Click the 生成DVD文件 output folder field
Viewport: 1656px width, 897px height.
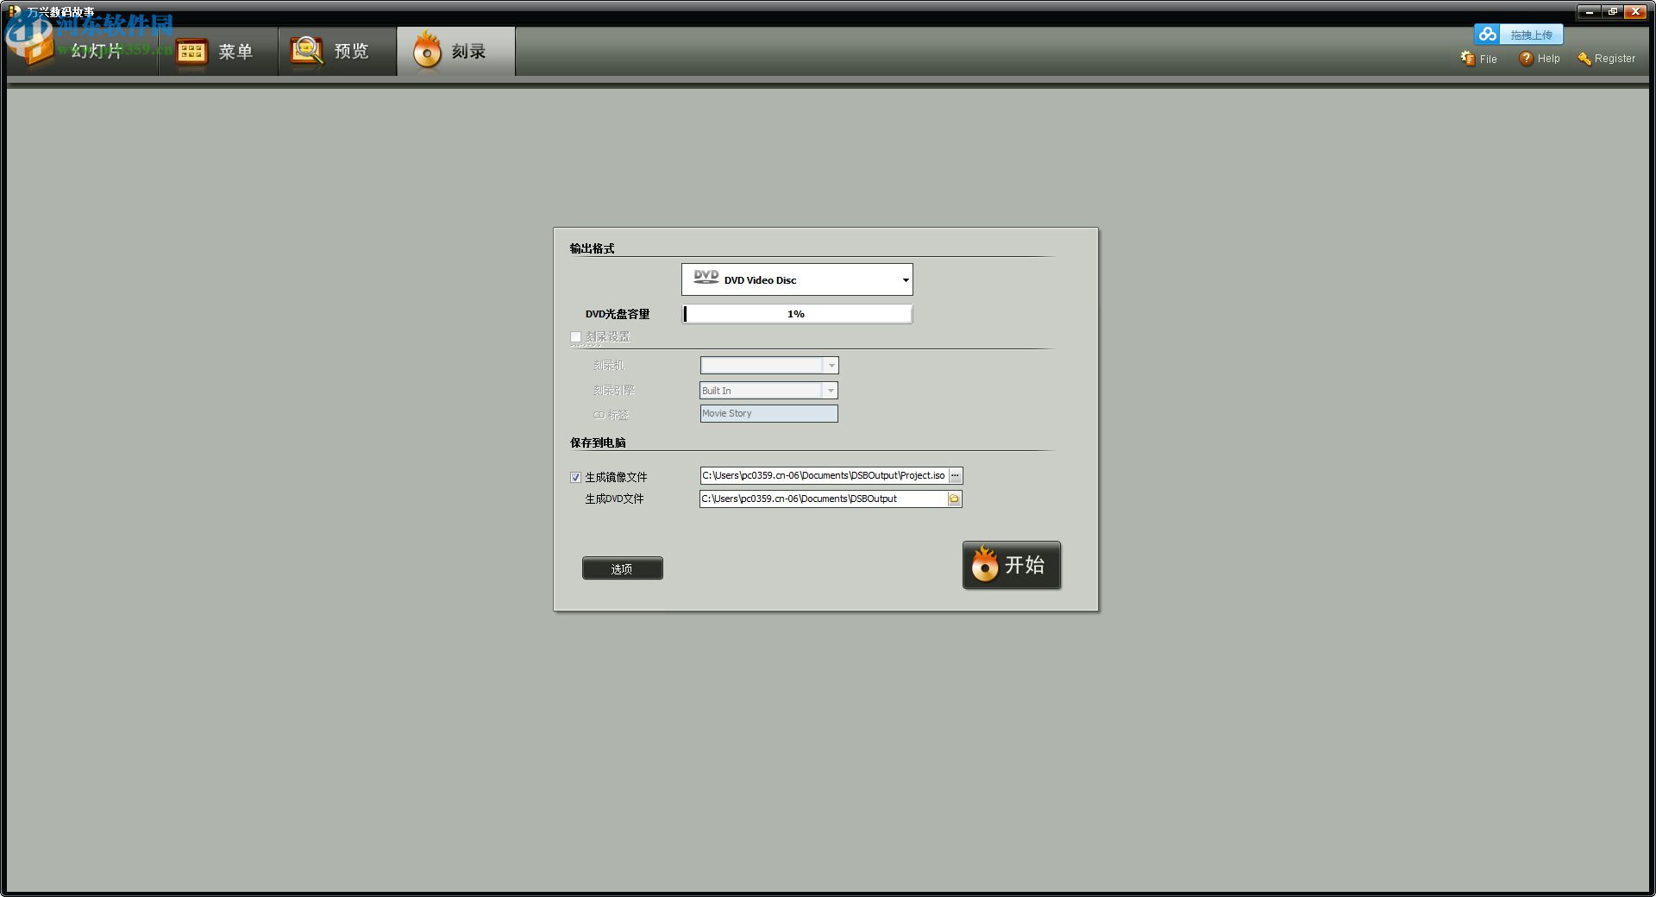[824, 499]
